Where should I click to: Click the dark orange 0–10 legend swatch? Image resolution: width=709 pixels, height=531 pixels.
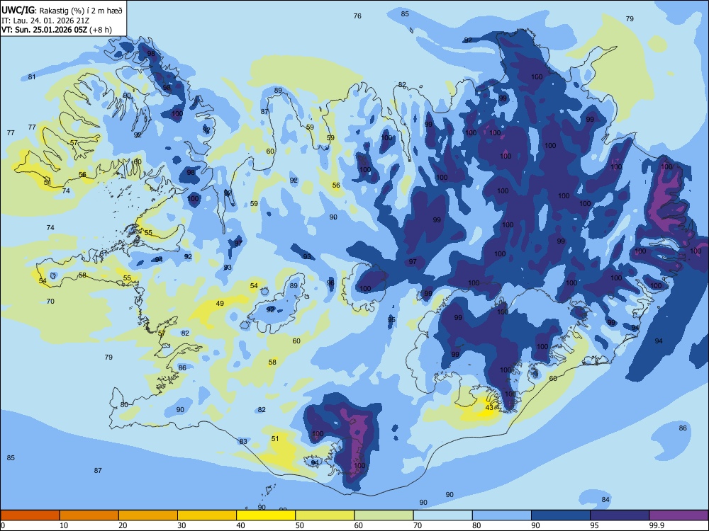(x=30, y=515)
